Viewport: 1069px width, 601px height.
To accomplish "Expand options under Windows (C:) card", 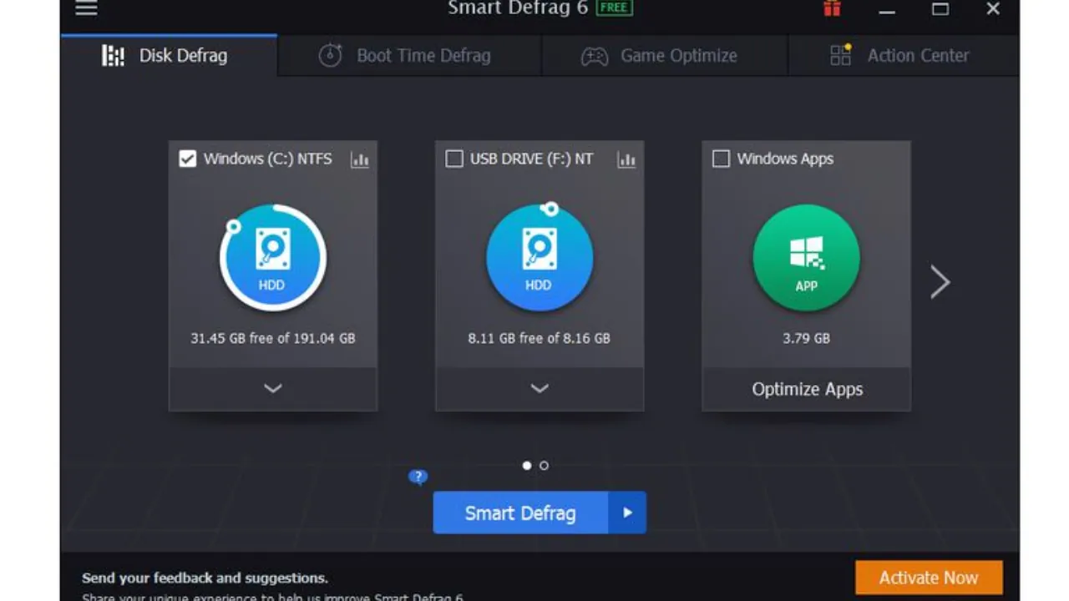I will [273, 389].
